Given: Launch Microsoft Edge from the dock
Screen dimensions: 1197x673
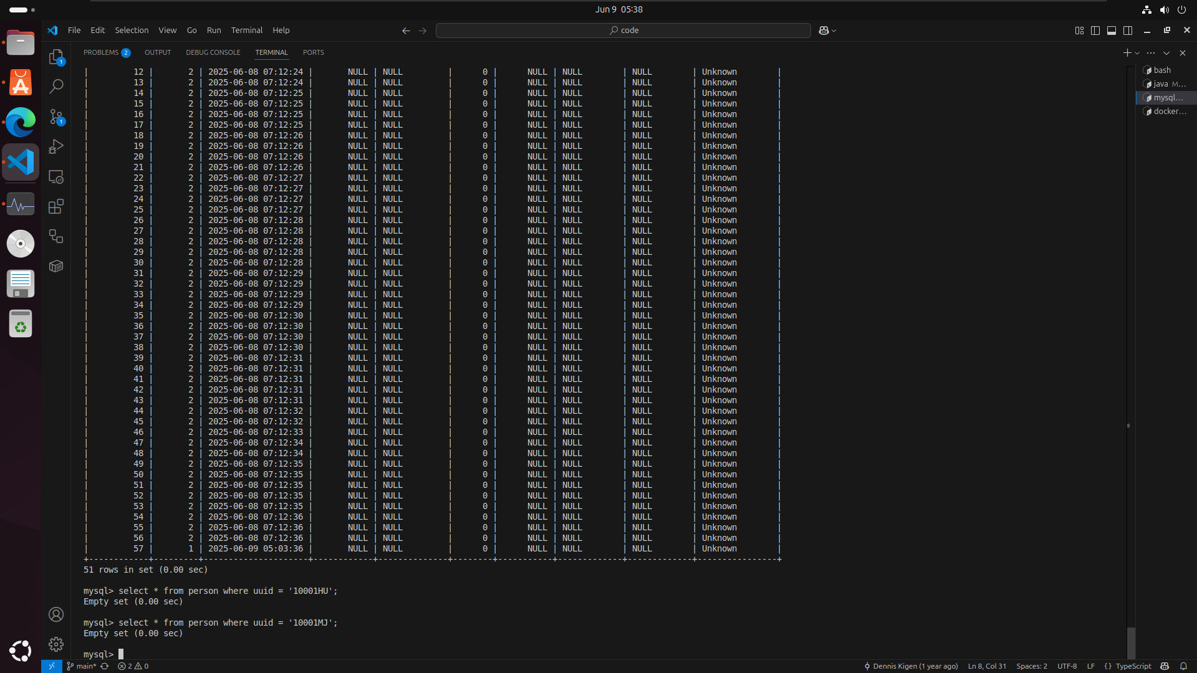Looking at the screenshot, I should pos(21,122).
